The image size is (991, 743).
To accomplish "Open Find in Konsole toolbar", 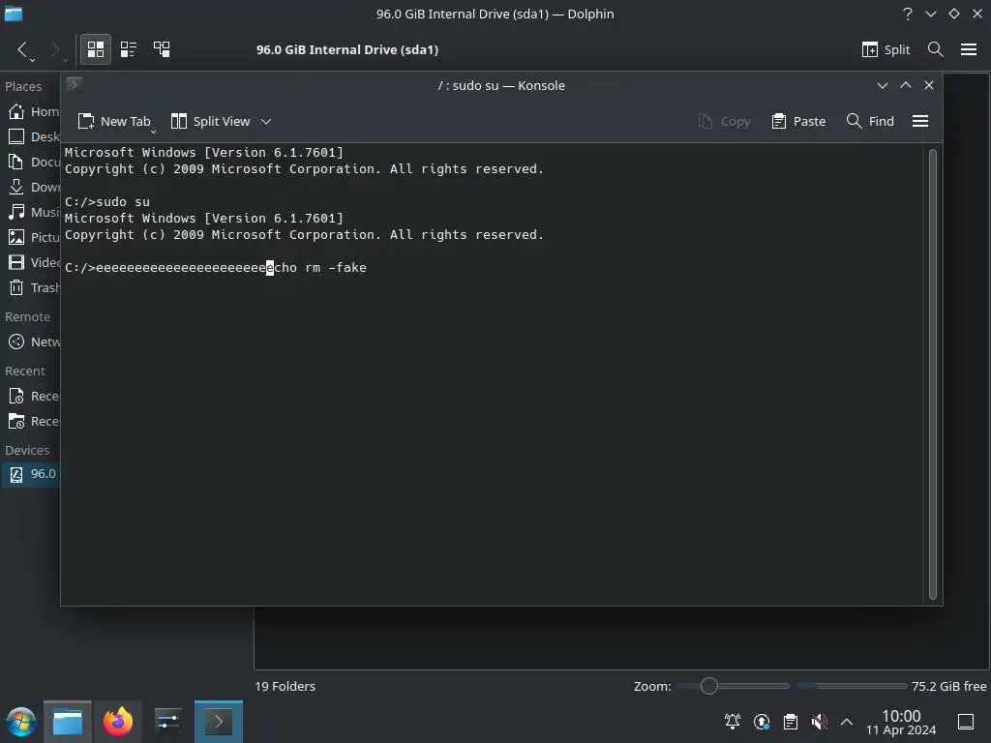I will (x=870, y=121).
